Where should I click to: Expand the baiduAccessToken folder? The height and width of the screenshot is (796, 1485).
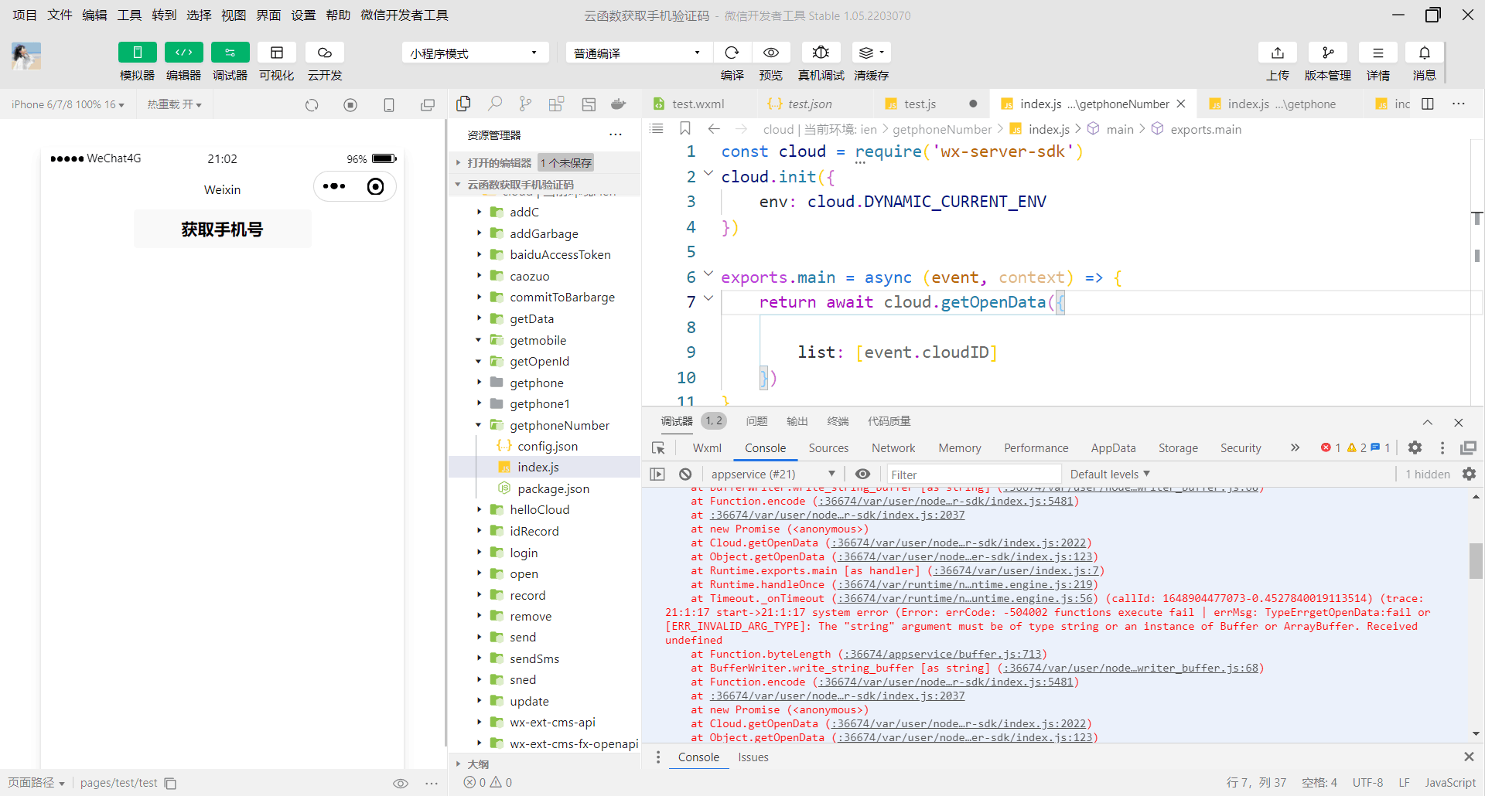(x=479, y=254)
